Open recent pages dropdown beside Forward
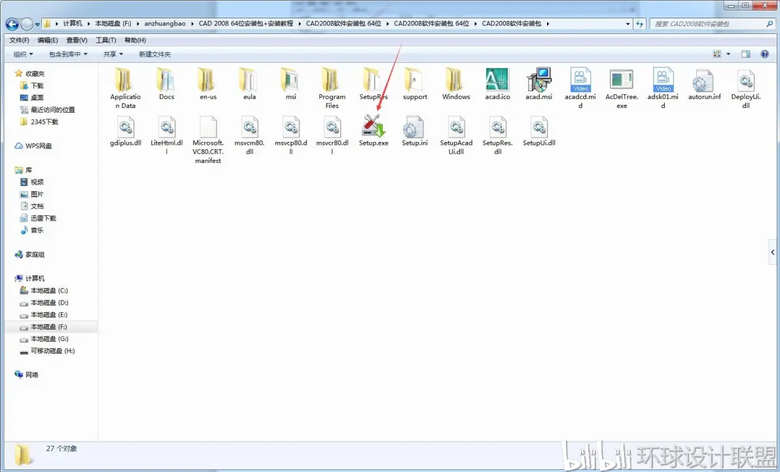The height and width of the screenshot is (472, 780). click(x=37, y=24)
